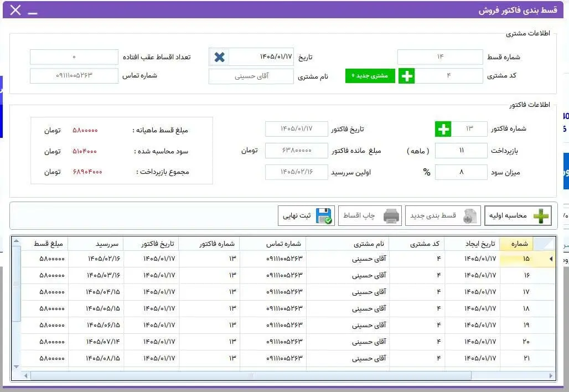
Task: Sort by کد مشتری column header
Action: pos(417,244)
